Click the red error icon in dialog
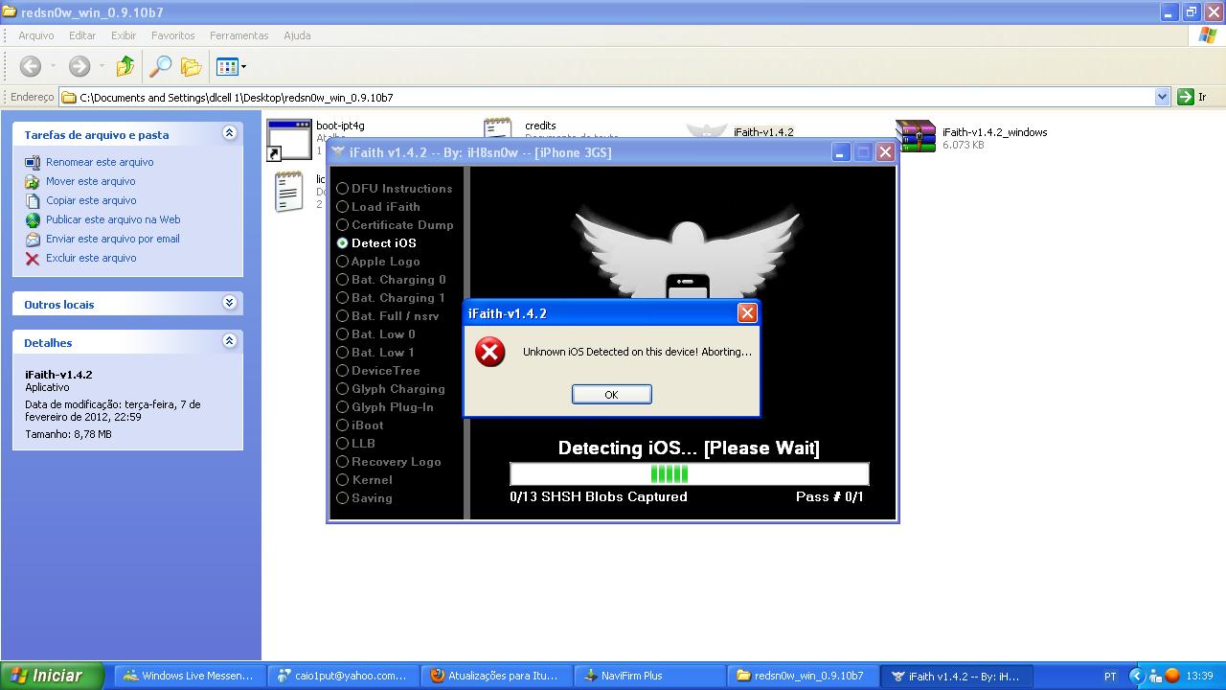The width and height of the screenshot is (1226, 690). pyautogui.click(x=489, y=352)
